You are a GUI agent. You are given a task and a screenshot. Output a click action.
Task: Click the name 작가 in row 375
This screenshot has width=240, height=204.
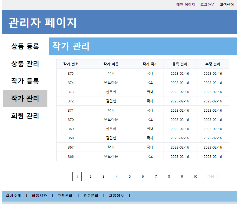[111, 73]
